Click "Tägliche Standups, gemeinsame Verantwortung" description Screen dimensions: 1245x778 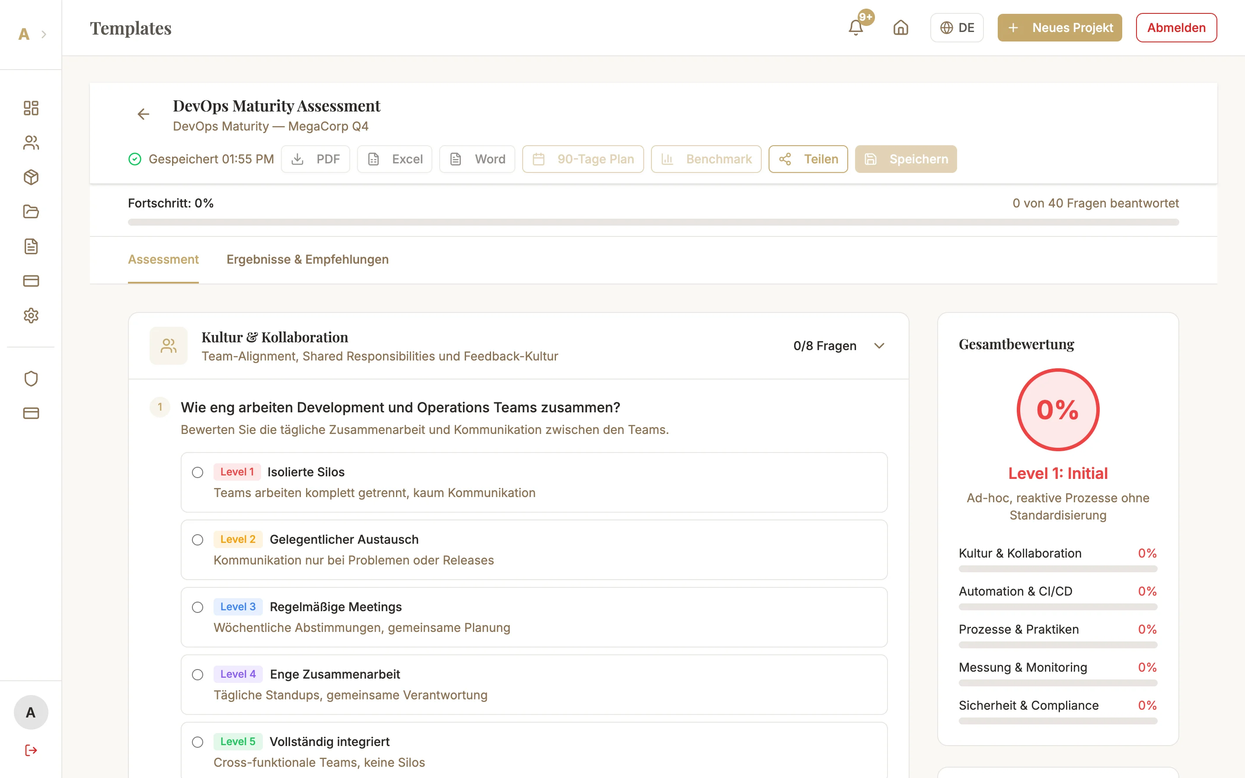point(350,695)
